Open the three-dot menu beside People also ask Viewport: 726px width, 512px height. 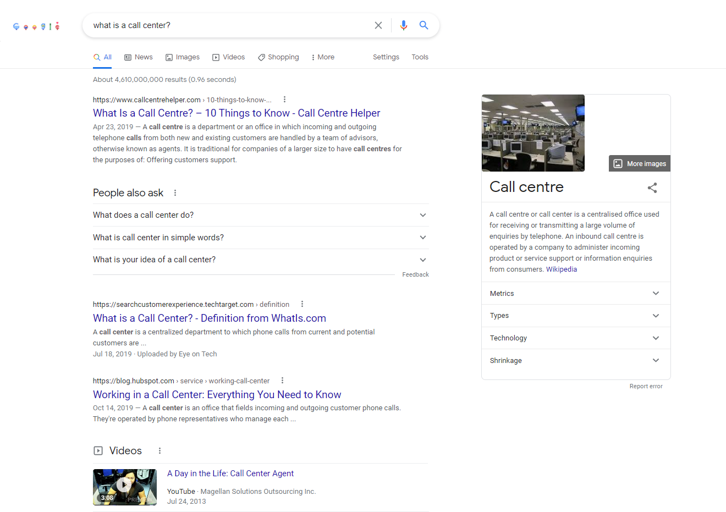click(175, 192)
